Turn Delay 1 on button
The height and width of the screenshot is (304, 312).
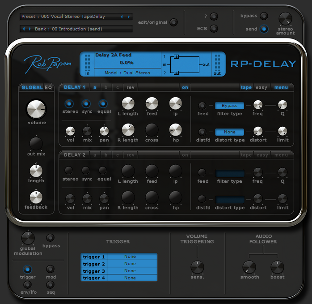click(x=185, y=87)
